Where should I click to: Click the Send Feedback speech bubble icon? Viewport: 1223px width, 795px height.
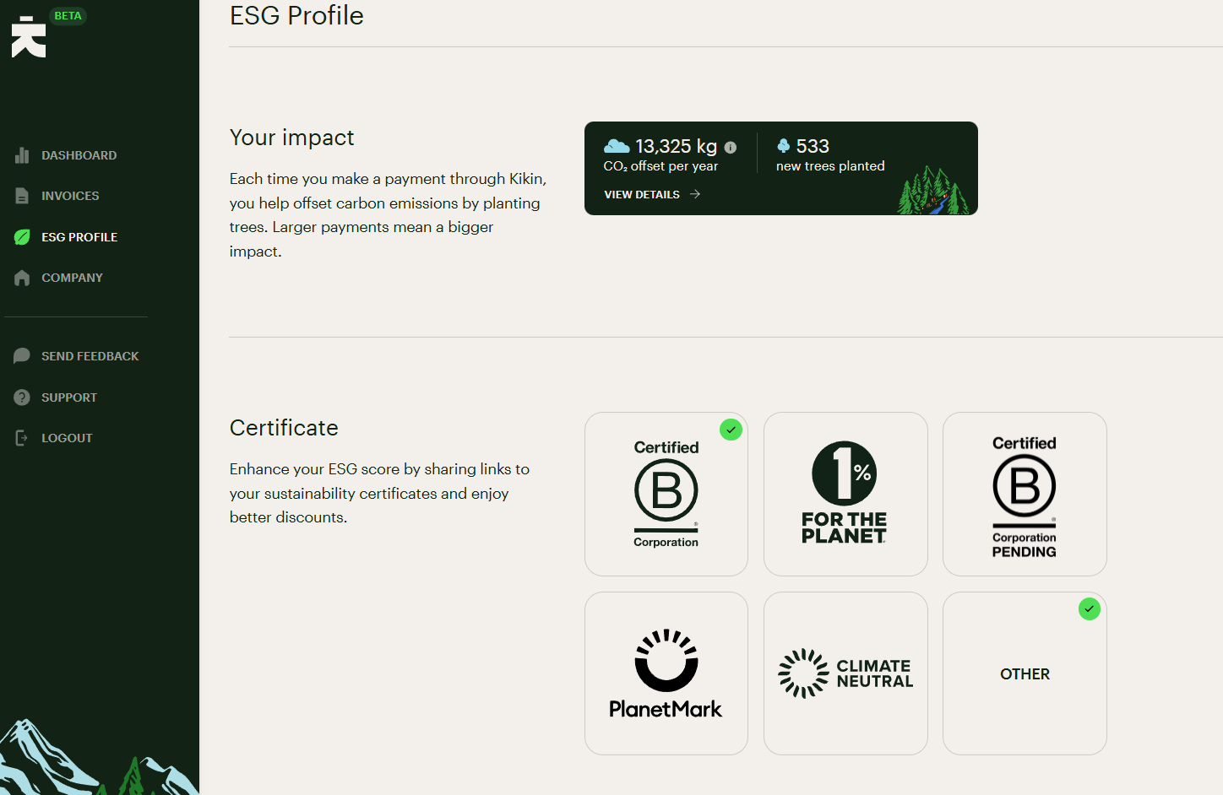(x=22, y=356)
